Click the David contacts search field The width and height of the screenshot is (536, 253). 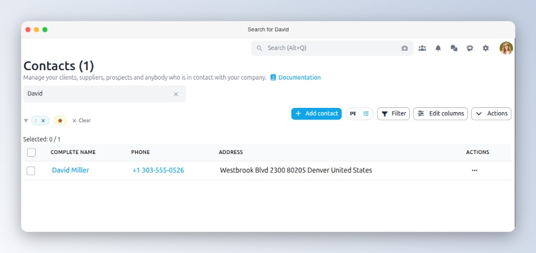105,94
